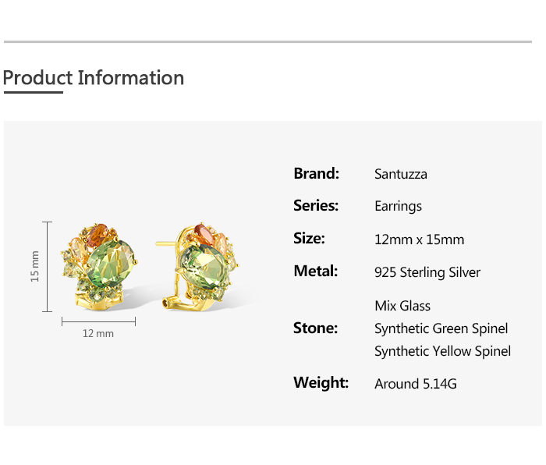Click the Mix Glass stone entry

(x=402, y=306)
